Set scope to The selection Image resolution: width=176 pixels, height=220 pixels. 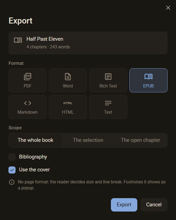[88, 140]
